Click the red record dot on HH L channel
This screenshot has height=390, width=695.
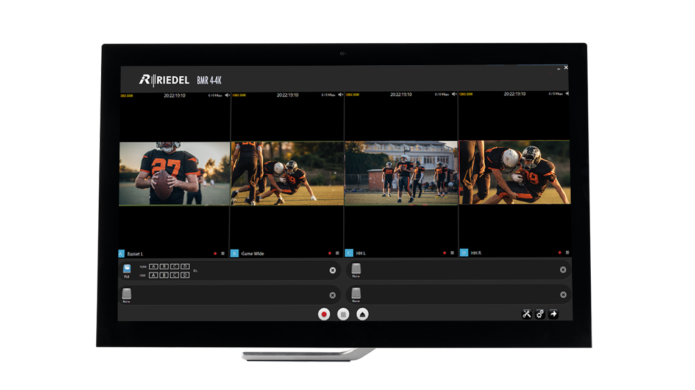(444, 253)
